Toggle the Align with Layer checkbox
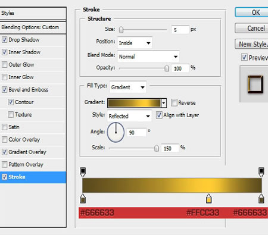268x235 pixels. click(159, 115)
